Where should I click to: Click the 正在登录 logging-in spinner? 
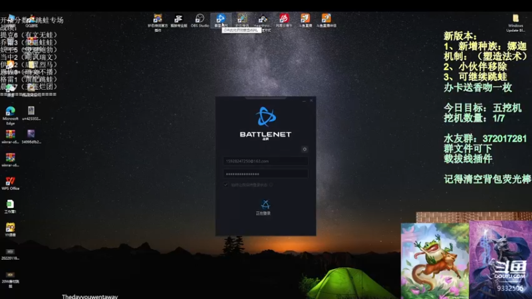265,205
